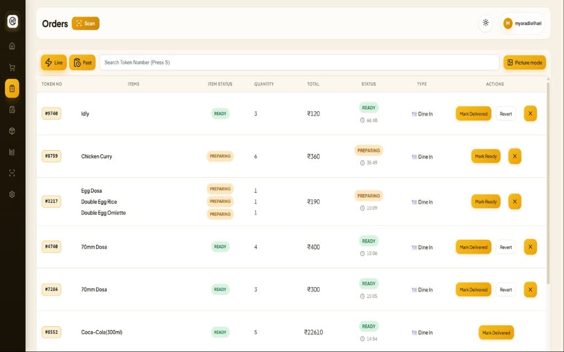564x352 pixels.
Task: Click the orders table vertical scrollbar
Action: (x=548, y=183)
